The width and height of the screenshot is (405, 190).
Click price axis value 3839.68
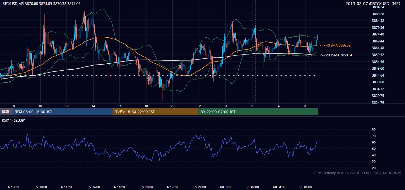[x=378, y=82]
